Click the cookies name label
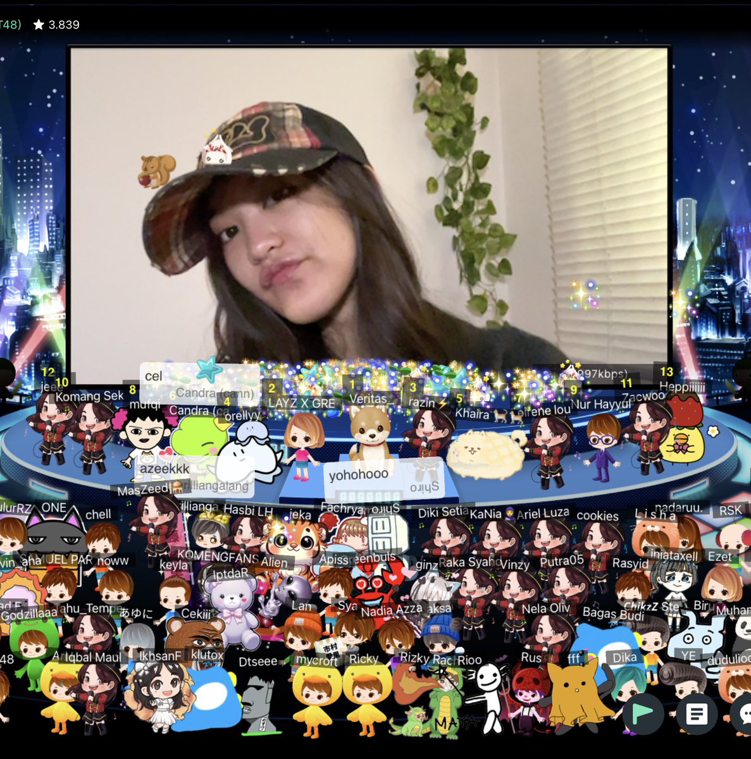 [x=597, y=516]
